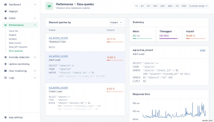Open sql.active_record link for TRANSACTION query
The height and width of the screenshot is (122, 214).
tap(58, 38)
